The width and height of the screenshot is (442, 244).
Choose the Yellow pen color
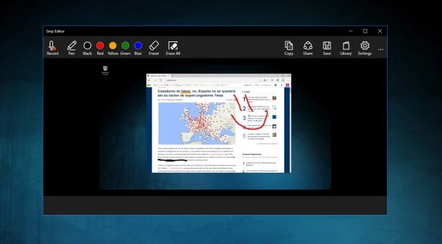pos(113,48)
